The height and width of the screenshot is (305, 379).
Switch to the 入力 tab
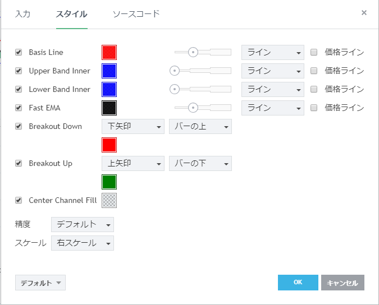click(23, 13)
